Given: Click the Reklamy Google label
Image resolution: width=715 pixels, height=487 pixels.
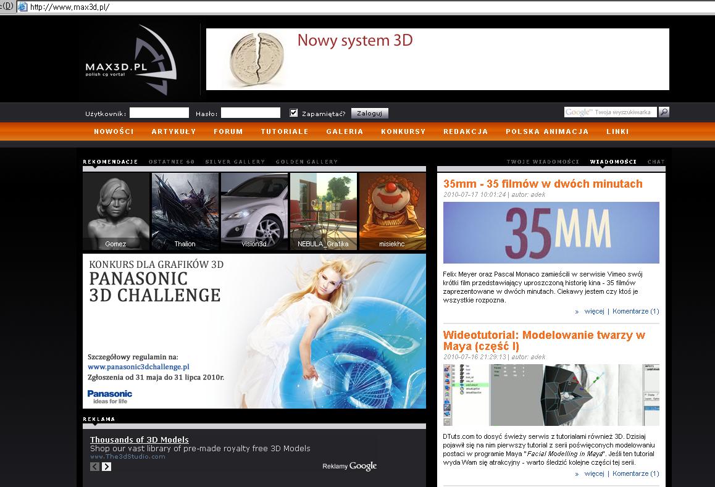Looking at the screenshot, I should pyautogui.click(x=349, y=466).
